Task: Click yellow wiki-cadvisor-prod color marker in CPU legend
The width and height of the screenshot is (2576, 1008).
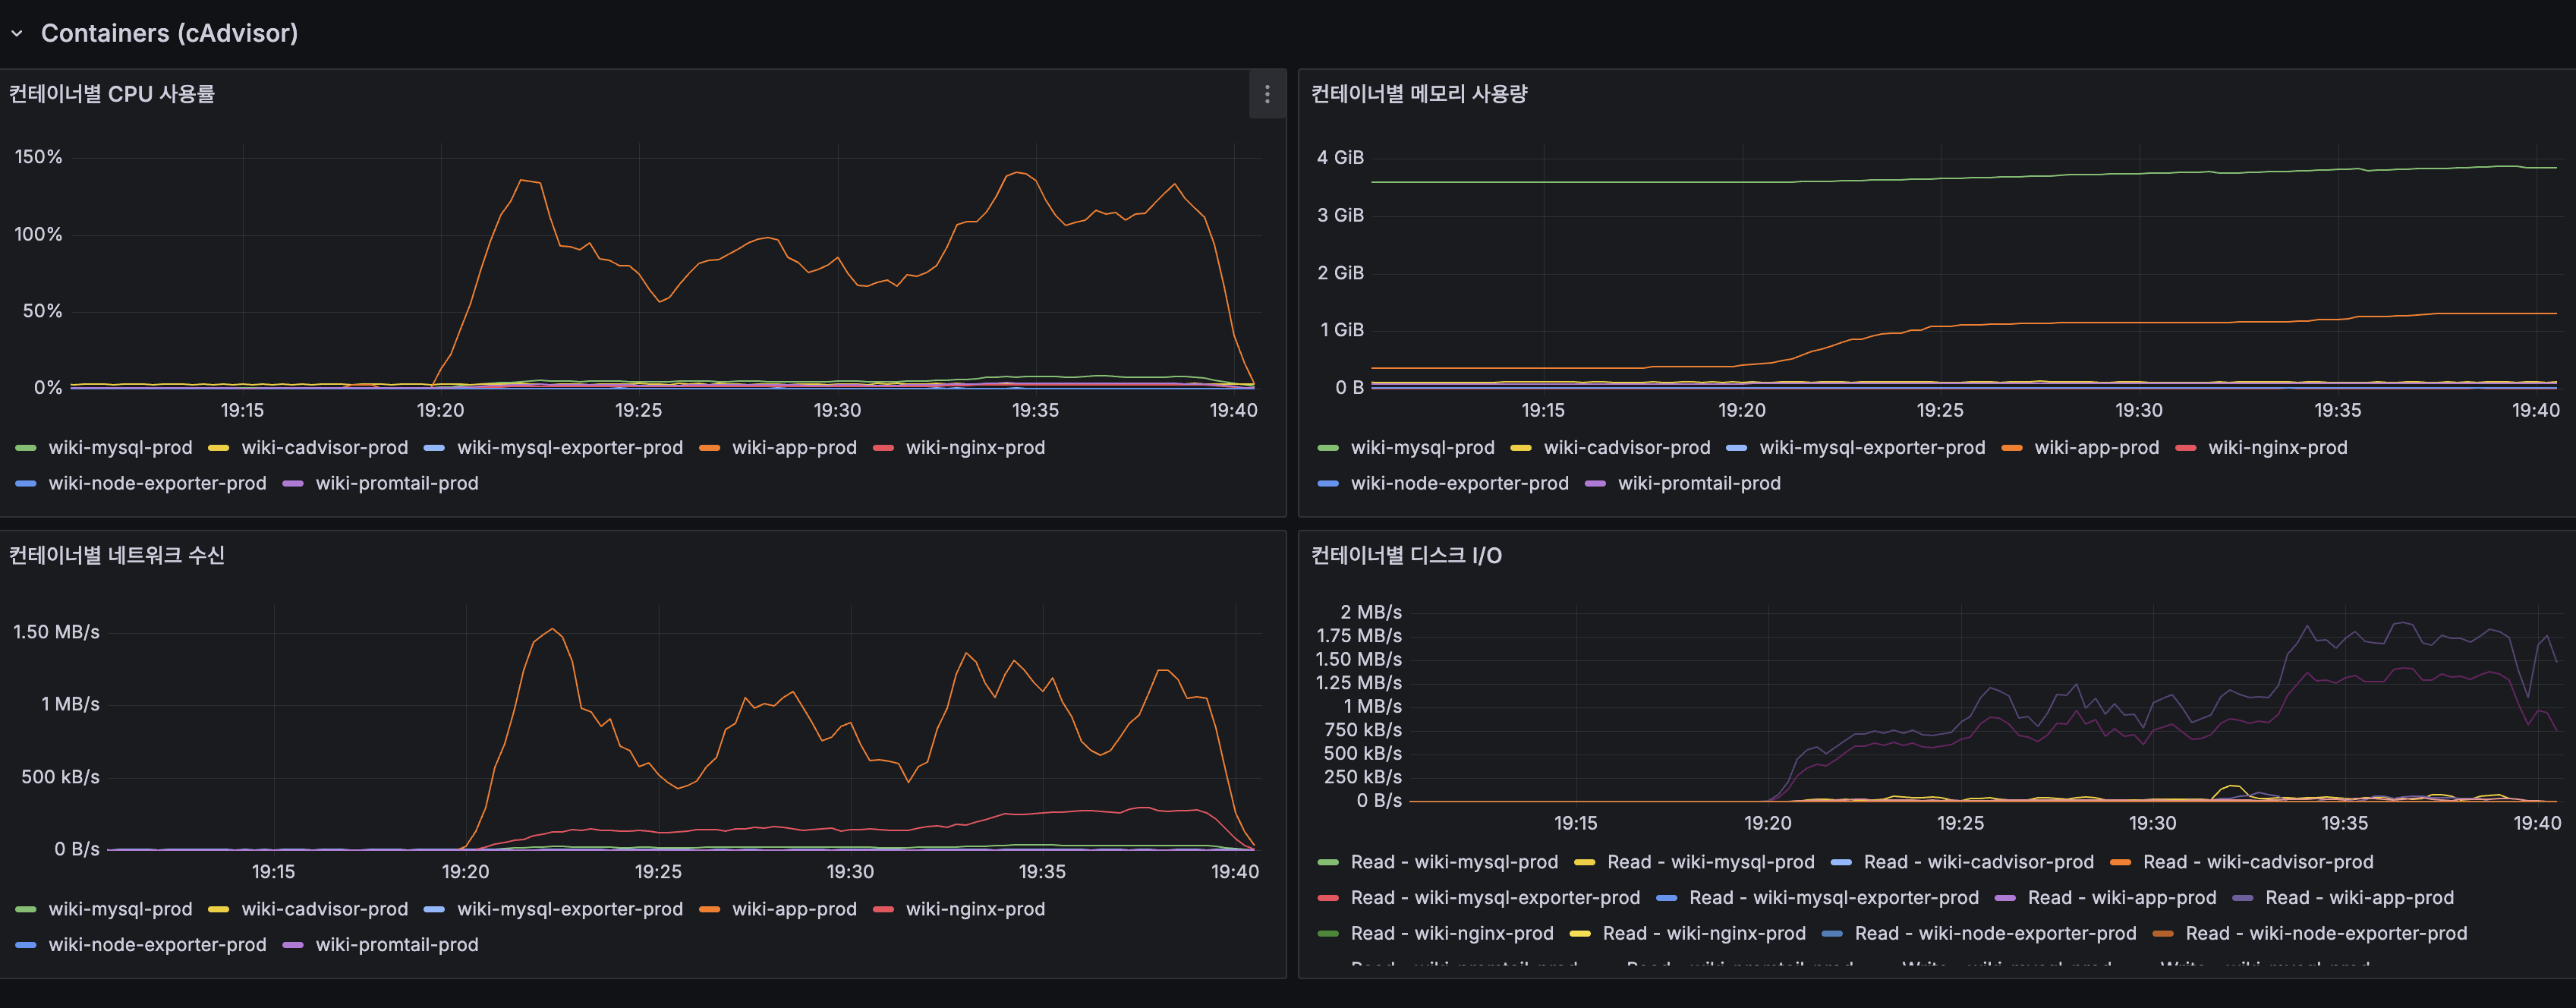Action: (x=218, y=448)
